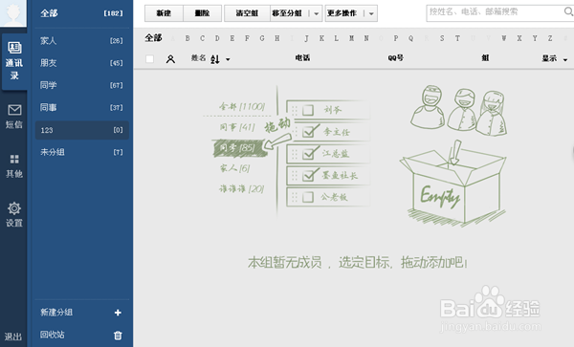The image size is (574, 347).
Task: Click the 新建 button
Action: tap(164, 13)
